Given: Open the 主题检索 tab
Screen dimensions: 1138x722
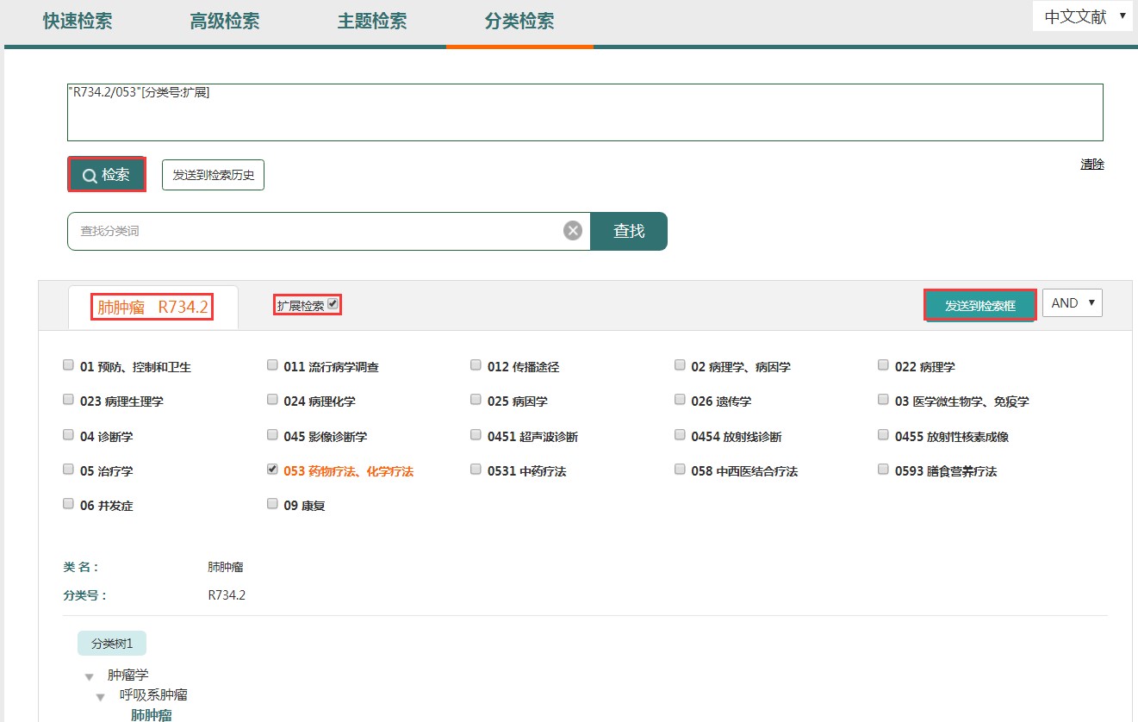Looking at the screenshot, I should point(372,22).
